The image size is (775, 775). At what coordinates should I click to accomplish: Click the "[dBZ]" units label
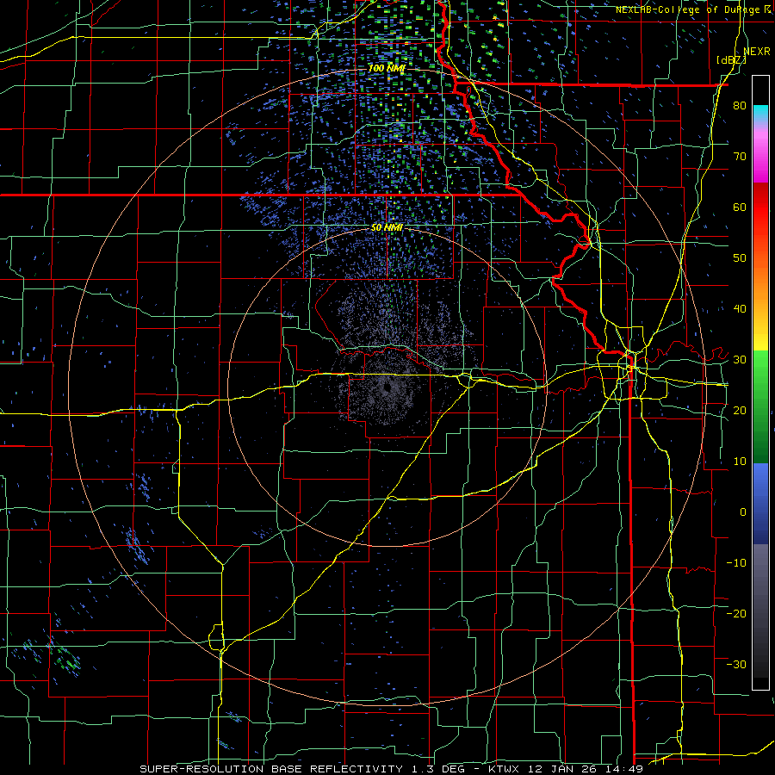(731, 59)
